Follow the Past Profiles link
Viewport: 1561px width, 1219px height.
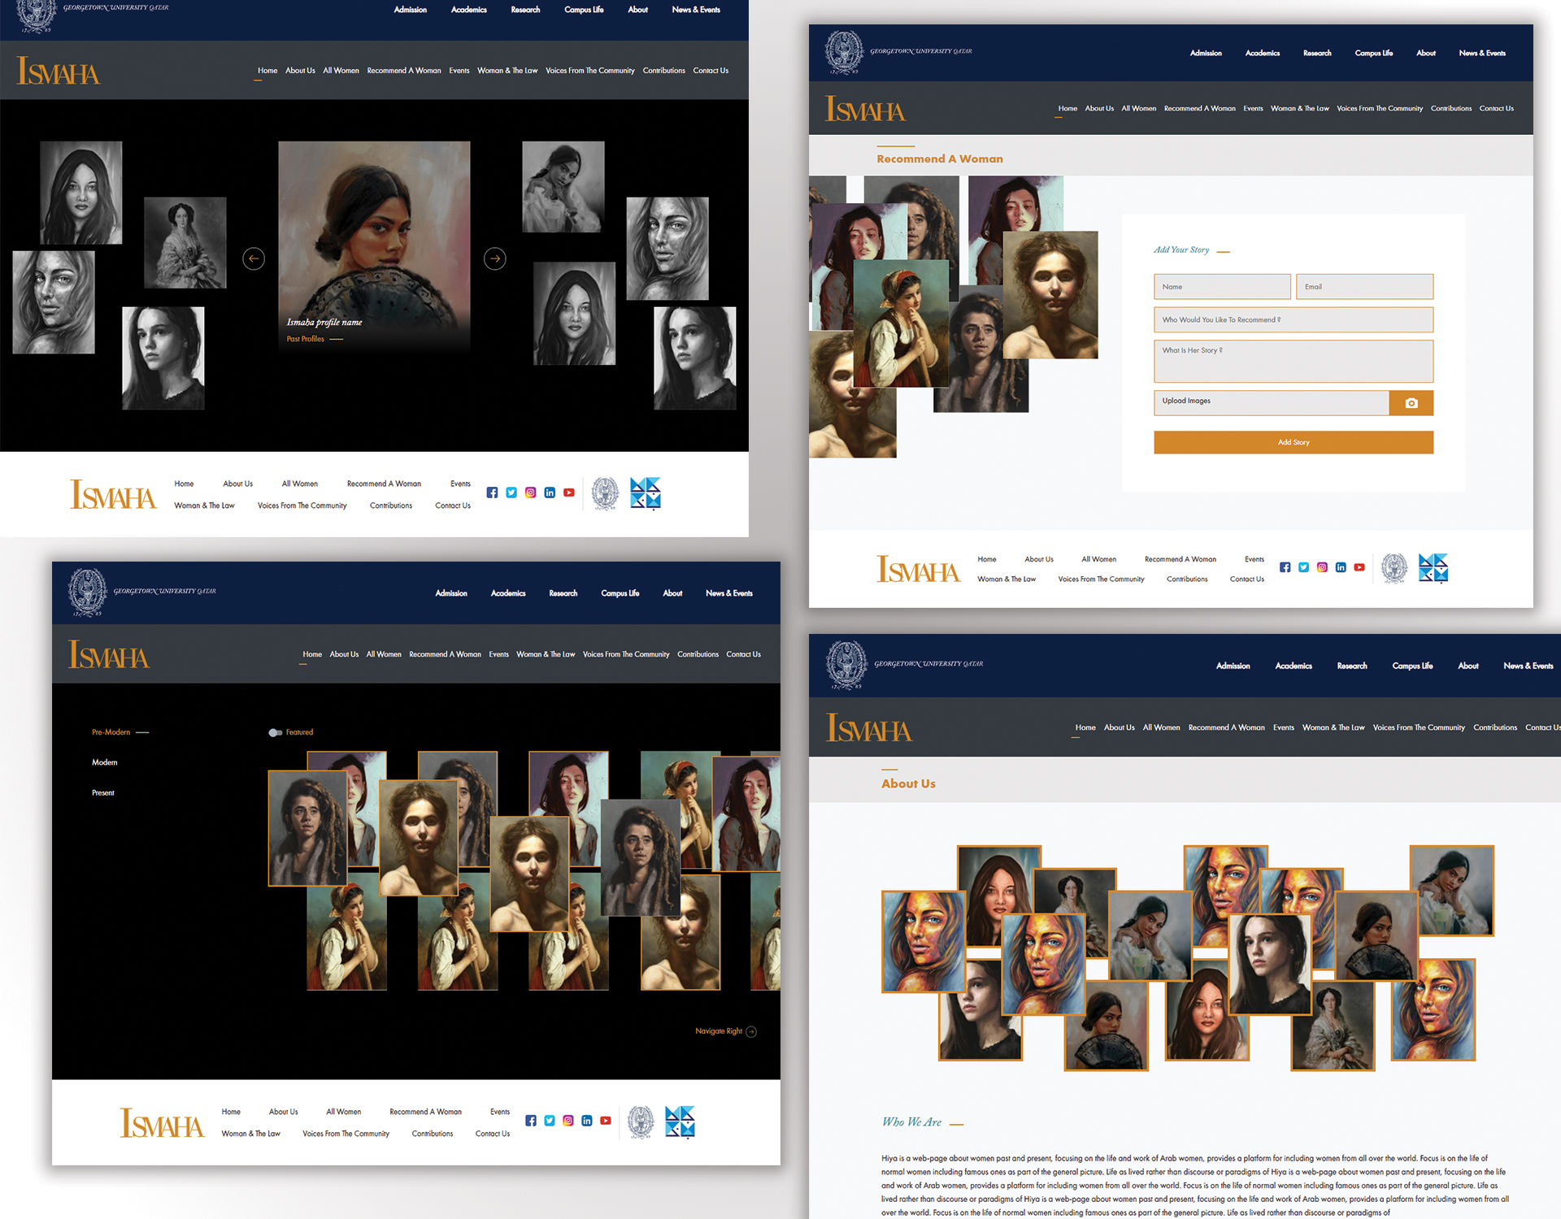pyautogui.click(x=306, y=339)
